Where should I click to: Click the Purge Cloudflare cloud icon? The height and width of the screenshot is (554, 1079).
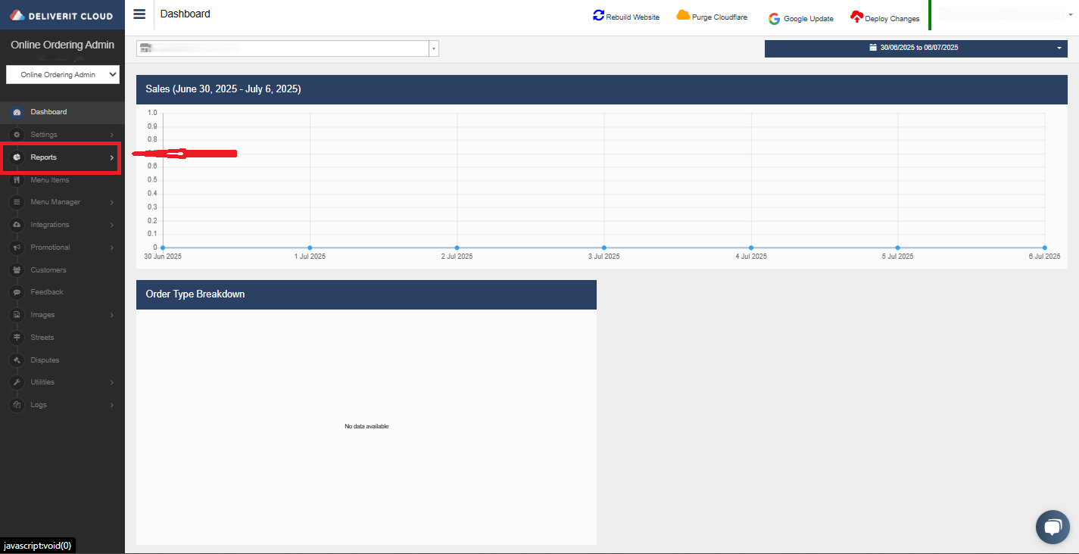pos(683,16)
